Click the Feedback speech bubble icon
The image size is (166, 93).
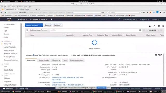pyautogui.click(x=4, y=88)
